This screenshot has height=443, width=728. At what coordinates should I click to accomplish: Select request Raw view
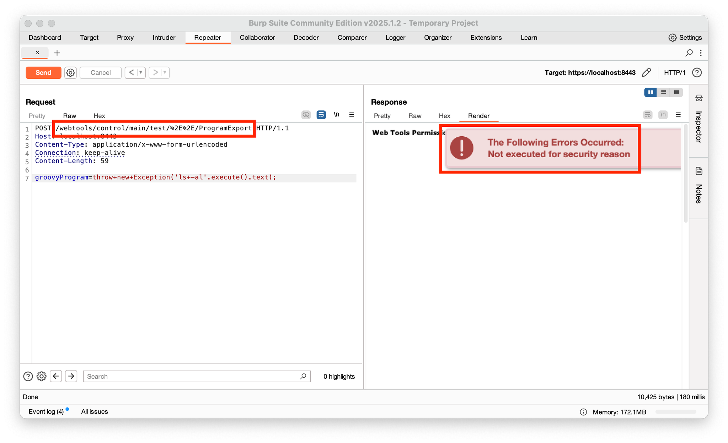(x=70, y=116)
